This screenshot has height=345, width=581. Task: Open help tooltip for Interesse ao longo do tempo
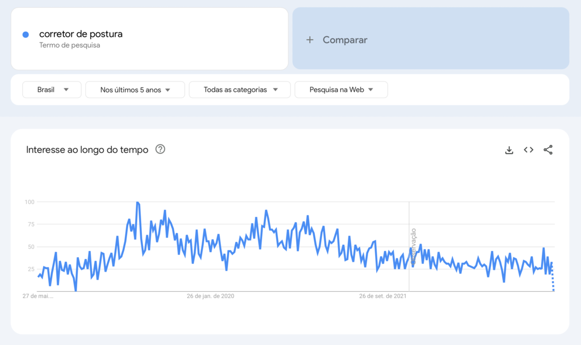click(x=160, y=149)
